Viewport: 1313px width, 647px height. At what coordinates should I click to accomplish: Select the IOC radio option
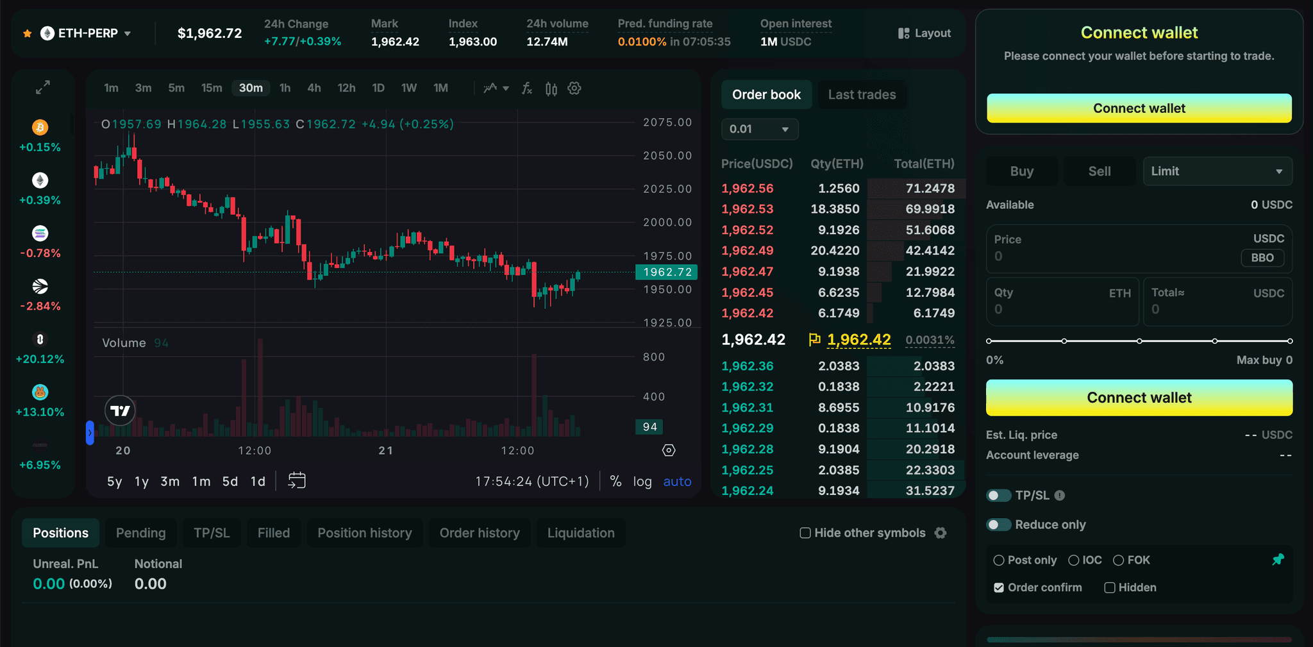coord(1074,560)
